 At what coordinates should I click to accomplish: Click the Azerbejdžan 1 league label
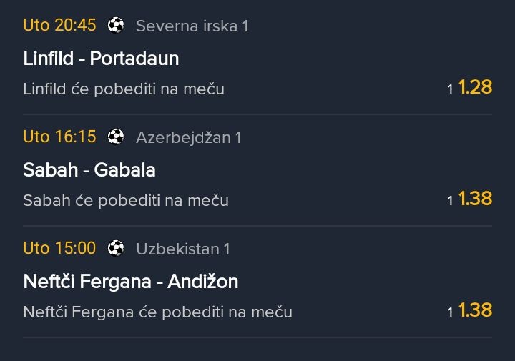coord(188,137)
